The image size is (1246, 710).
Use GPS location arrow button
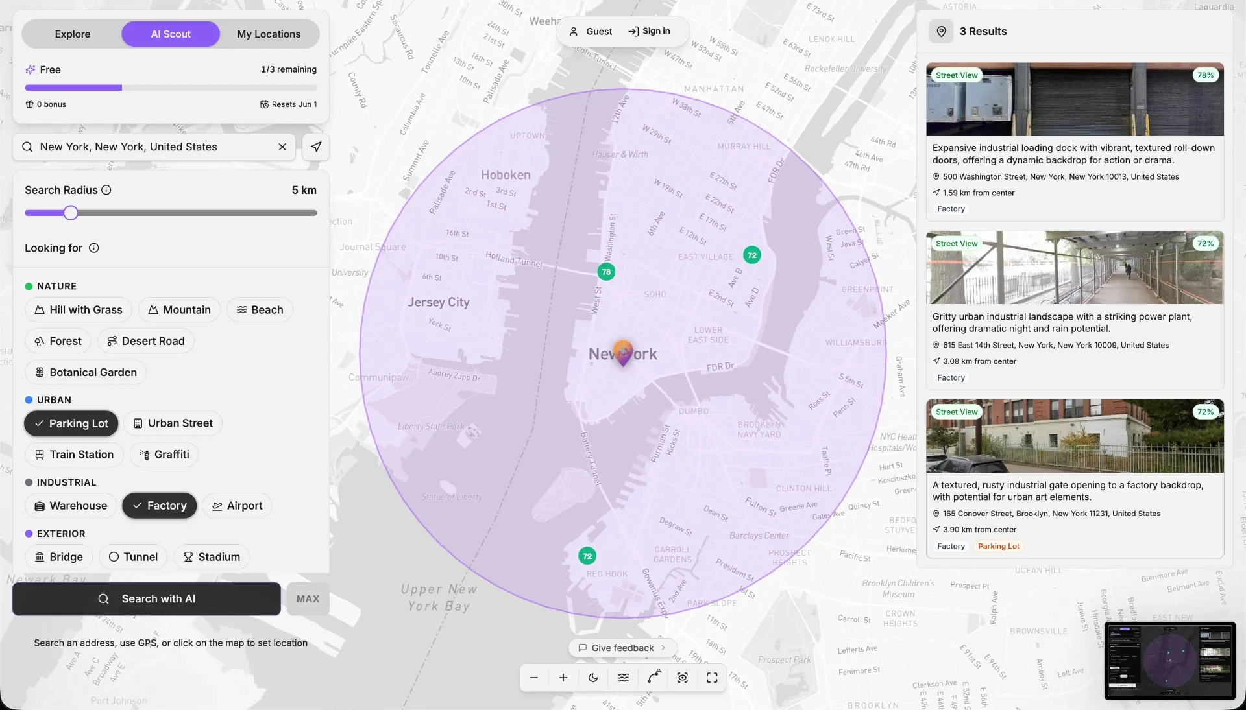pyautogui.click(x=316, y=147)
